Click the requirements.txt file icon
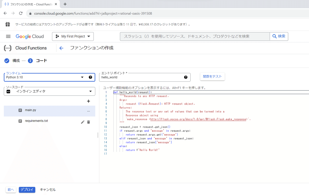Viewport: 309px width, 195px height. tap(20, 121)
